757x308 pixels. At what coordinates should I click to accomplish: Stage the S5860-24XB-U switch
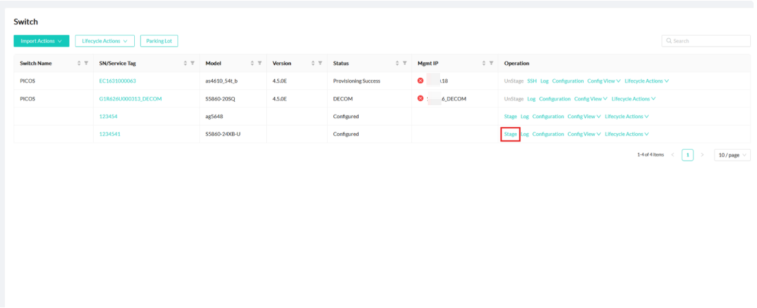(511, 135)
